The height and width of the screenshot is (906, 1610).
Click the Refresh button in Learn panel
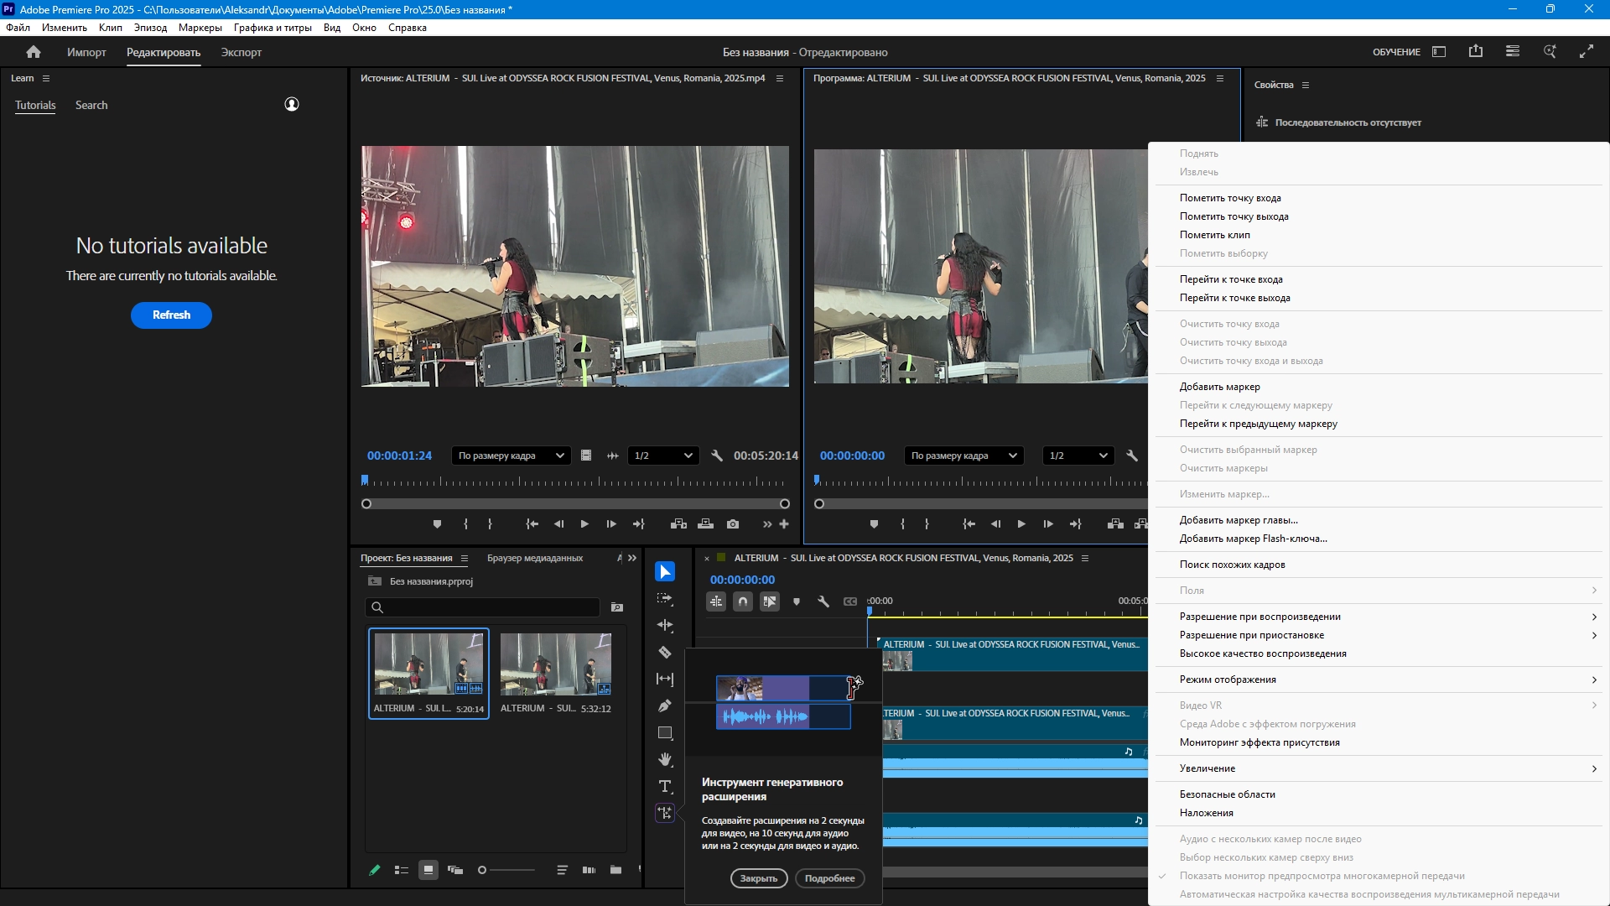coord(171,315)
